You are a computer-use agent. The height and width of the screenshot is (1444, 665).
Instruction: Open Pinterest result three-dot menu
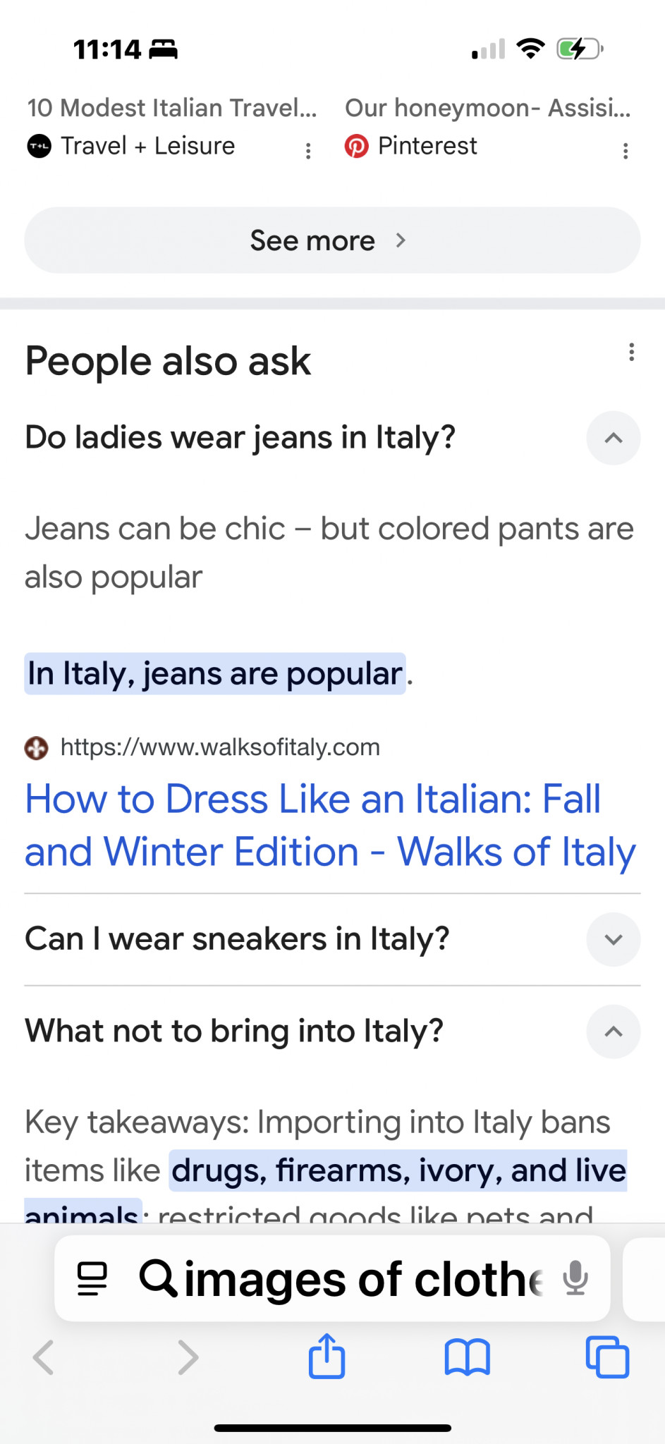point(625,150)
